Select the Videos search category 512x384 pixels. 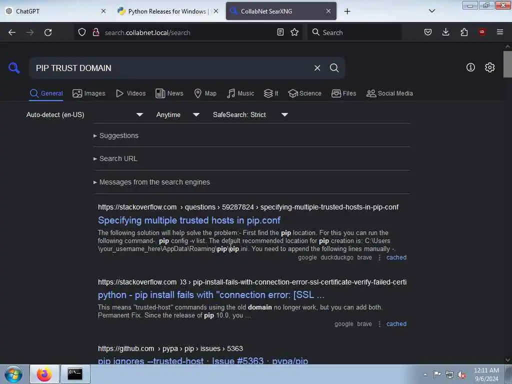(x=130, y=93)
